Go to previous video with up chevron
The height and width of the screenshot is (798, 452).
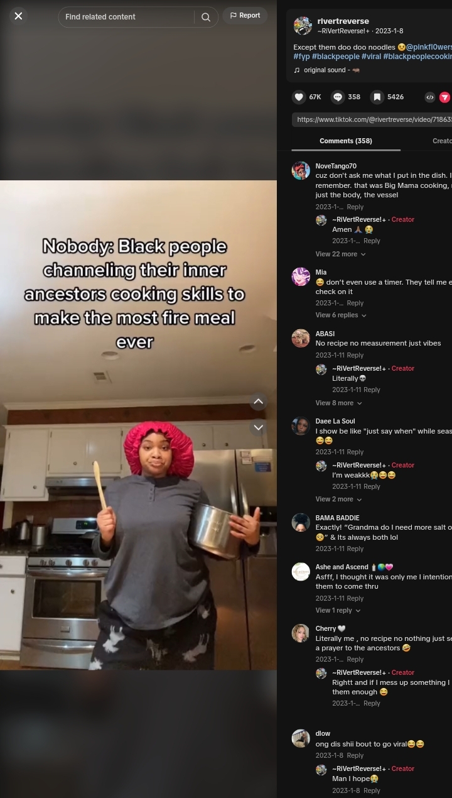pyautogui.click(x=259, y=402)
